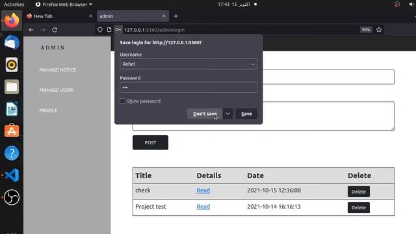The height and width of the screenshot is (234, 416).
Task: Click Save in the login prompt
Action: coord(246,114)
